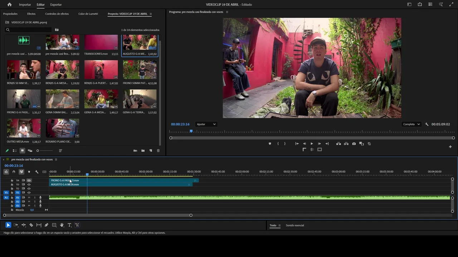This screenshot has height=257, width=458.
Task: Show the hidden V4 track output
Action: click(x=29, y=180)
